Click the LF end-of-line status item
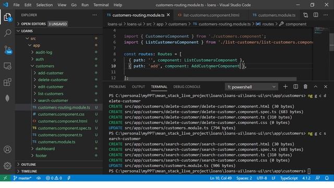The height and width of the screenshot is (188, 334). pos(273,178)
